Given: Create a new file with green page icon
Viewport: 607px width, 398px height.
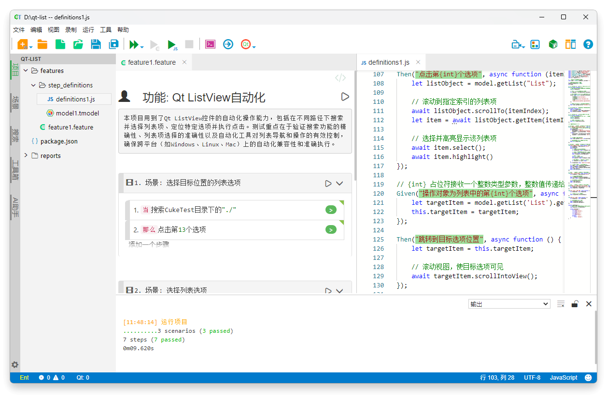Looking at the screenshot, I should coord(60,44).
